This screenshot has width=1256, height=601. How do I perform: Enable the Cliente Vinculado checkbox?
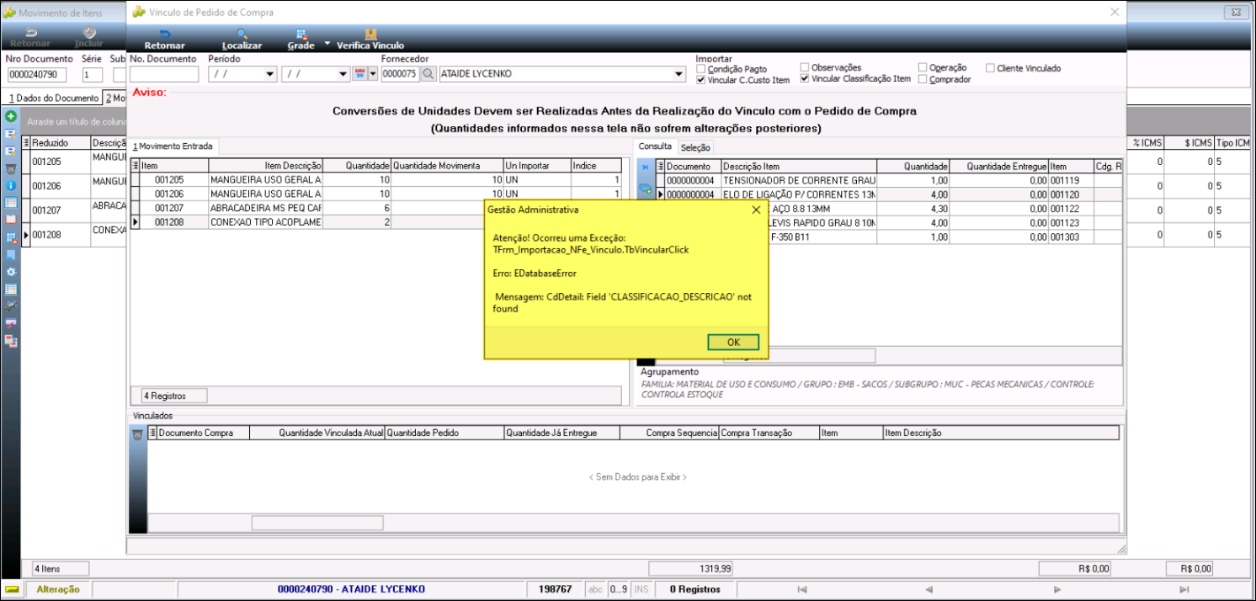(991, 68)
